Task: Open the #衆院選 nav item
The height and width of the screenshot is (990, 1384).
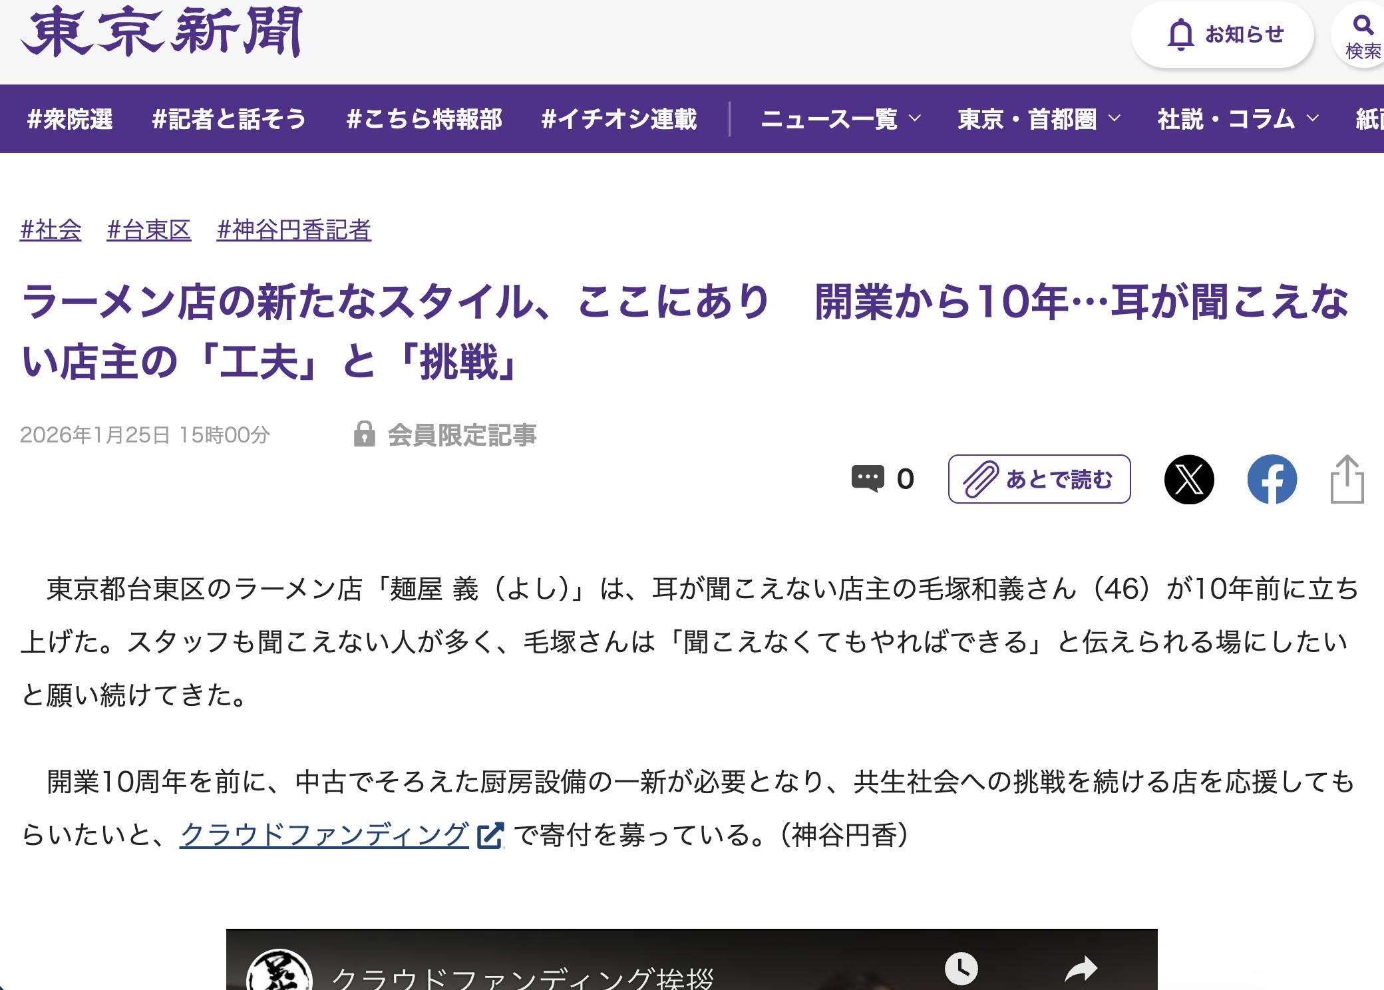Action: pos(70,119)
